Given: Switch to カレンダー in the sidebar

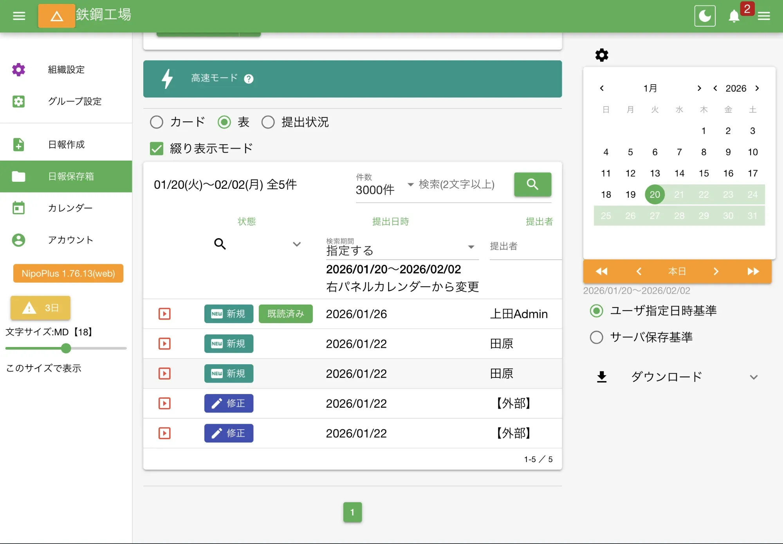Looking at the screenshot, I should tap(70, 208).
